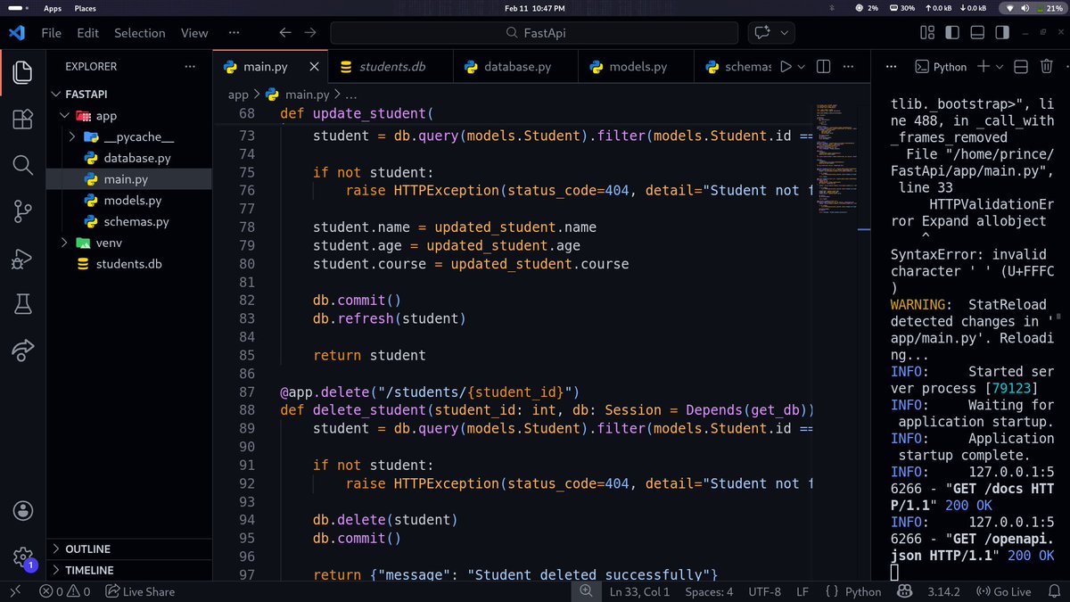Open errors and warnings count in status bar
1070x602 pixels.
[64, 591]
